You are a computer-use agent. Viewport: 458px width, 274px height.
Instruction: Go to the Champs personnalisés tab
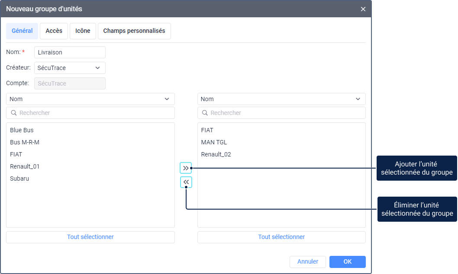pos(134,31)
